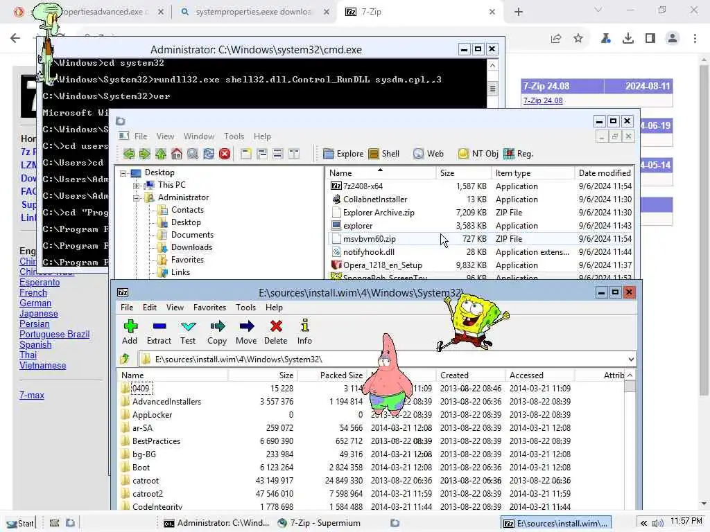
Task: Click the volume icon in system tray
Action: coord(658,524)
